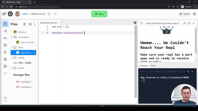Toggle the editor layout panel icon
The image size is (198, 111).
[135, 23]
